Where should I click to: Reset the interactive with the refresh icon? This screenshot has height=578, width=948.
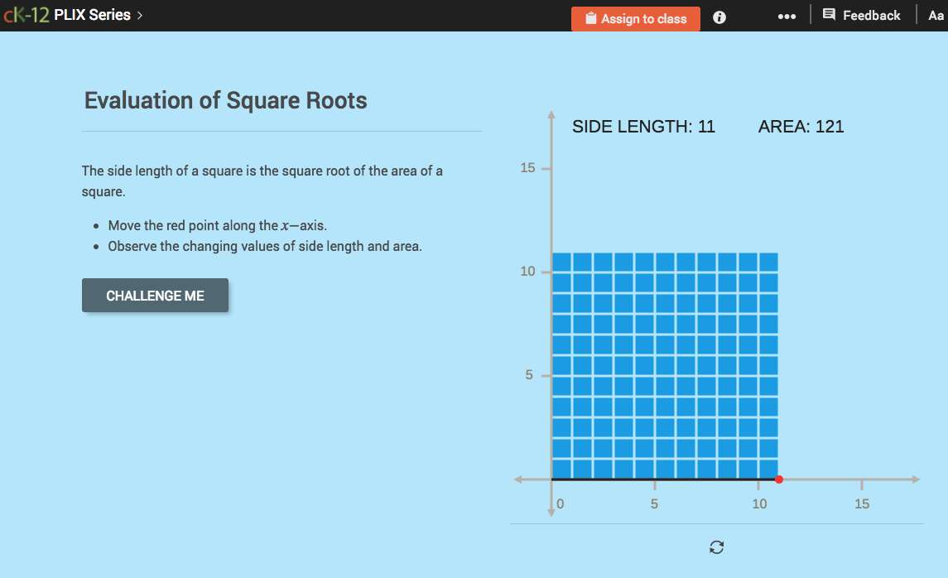717,547
